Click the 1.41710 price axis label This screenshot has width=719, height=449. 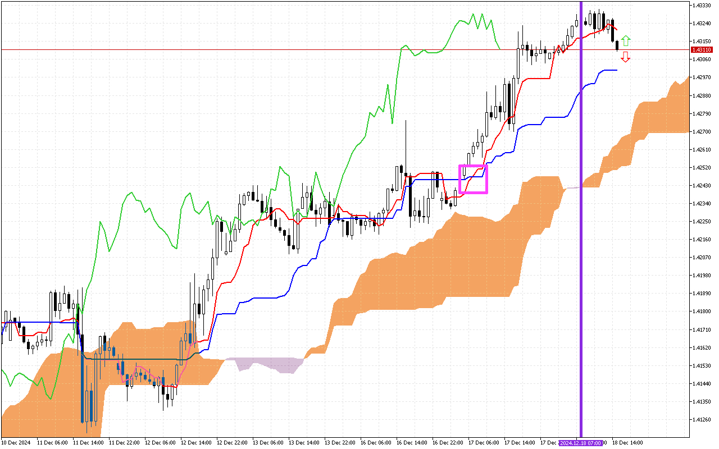(700, 329)
